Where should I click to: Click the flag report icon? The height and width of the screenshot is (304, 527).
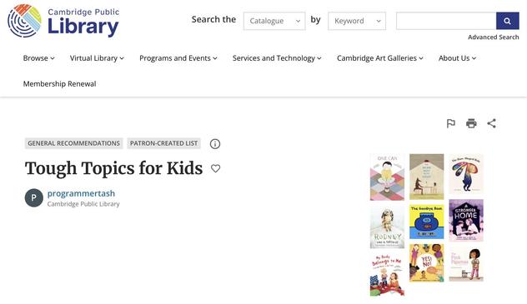coord(451,123)
